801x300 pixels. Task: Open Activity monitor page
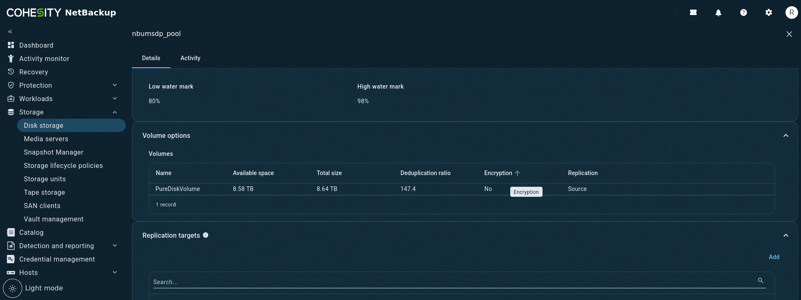point(44,58)
